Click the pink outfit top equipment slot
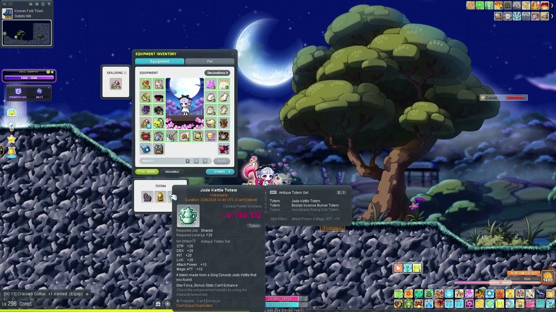 click(x=211, y=84)
